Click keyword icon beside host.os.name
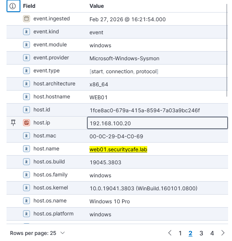The width and height of the screenshot is (232, 241). tap(27, 201)
